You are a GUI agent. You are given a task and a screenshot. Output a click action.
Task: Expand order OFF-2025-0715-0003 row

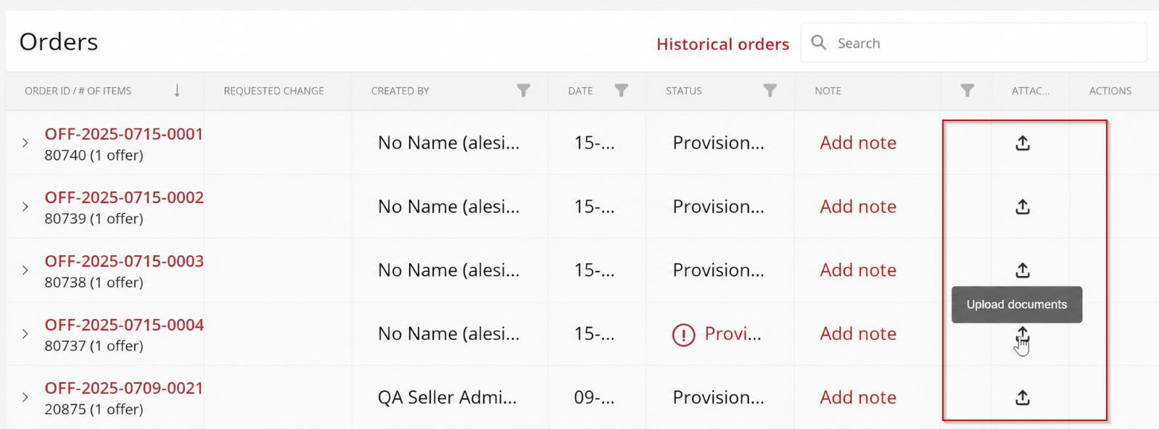click(x=25, y=270)
